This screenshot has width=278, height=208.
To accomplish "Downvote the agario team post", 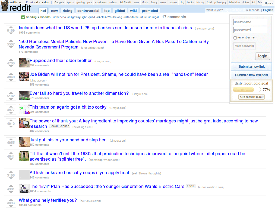I will coord(11,113).
